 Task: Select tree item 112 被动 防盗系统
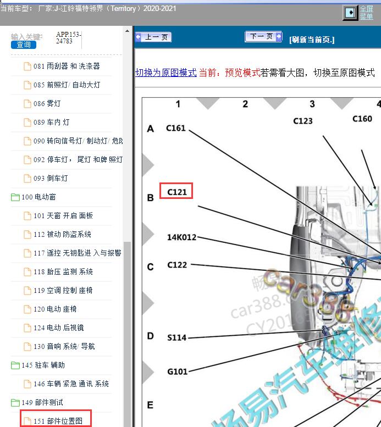[x=63, y=235]
